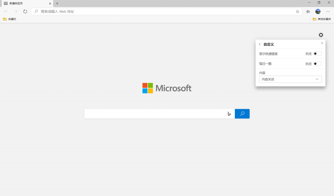Image resolution: width=334 pixels, height=196 pixels.
Task: Click the page settings gear icon
Action: (321, 35)
